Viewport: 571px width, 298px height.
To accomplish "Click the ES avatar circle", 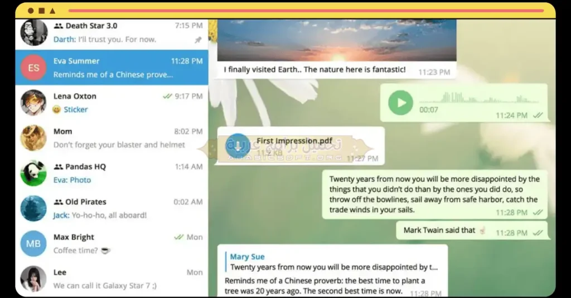I will (33, 67).
